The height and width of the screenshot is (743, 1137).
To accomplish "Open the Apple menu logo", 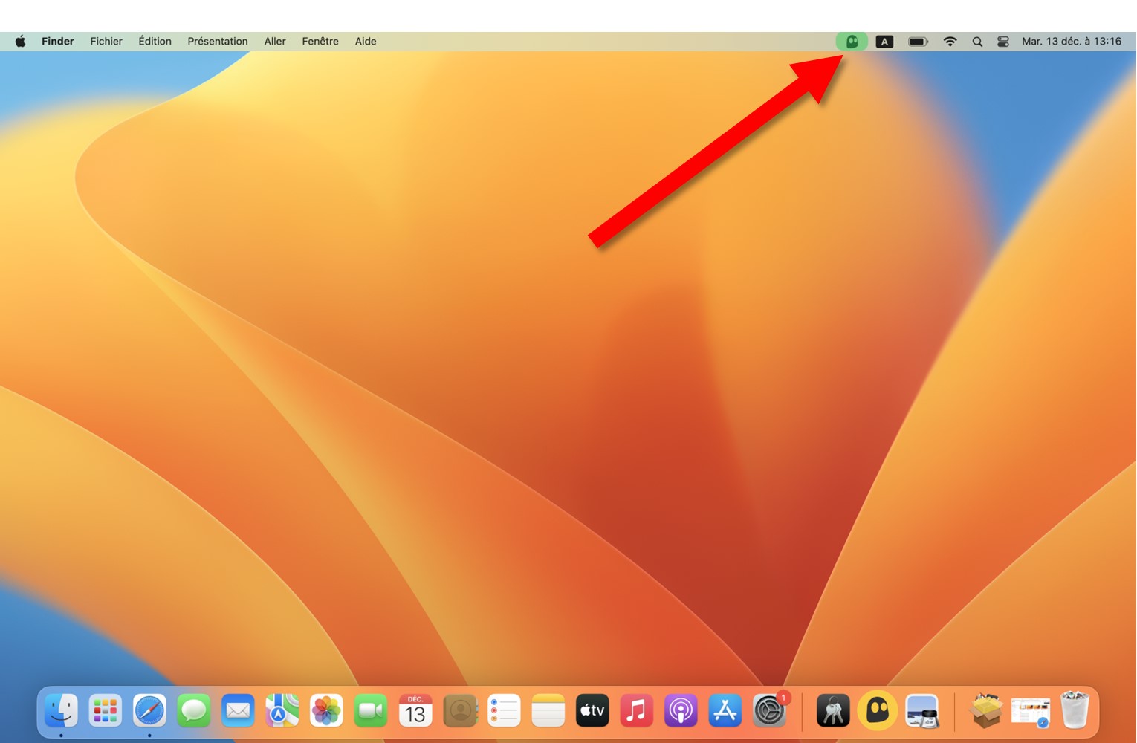I will 20,42.
